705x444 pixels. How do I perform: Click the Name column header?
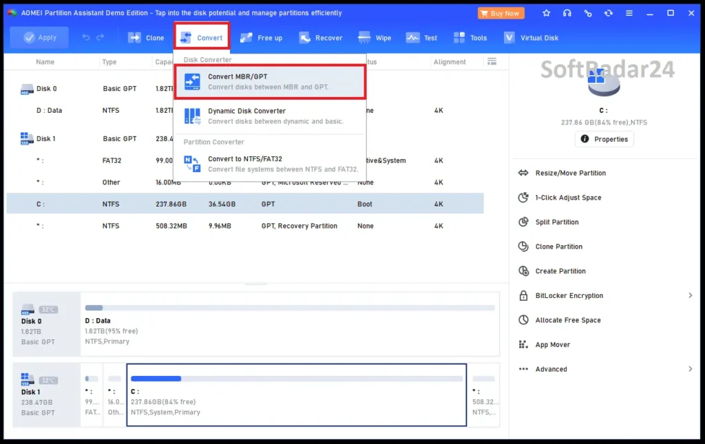pyautogui.click(x=45, y=62)
